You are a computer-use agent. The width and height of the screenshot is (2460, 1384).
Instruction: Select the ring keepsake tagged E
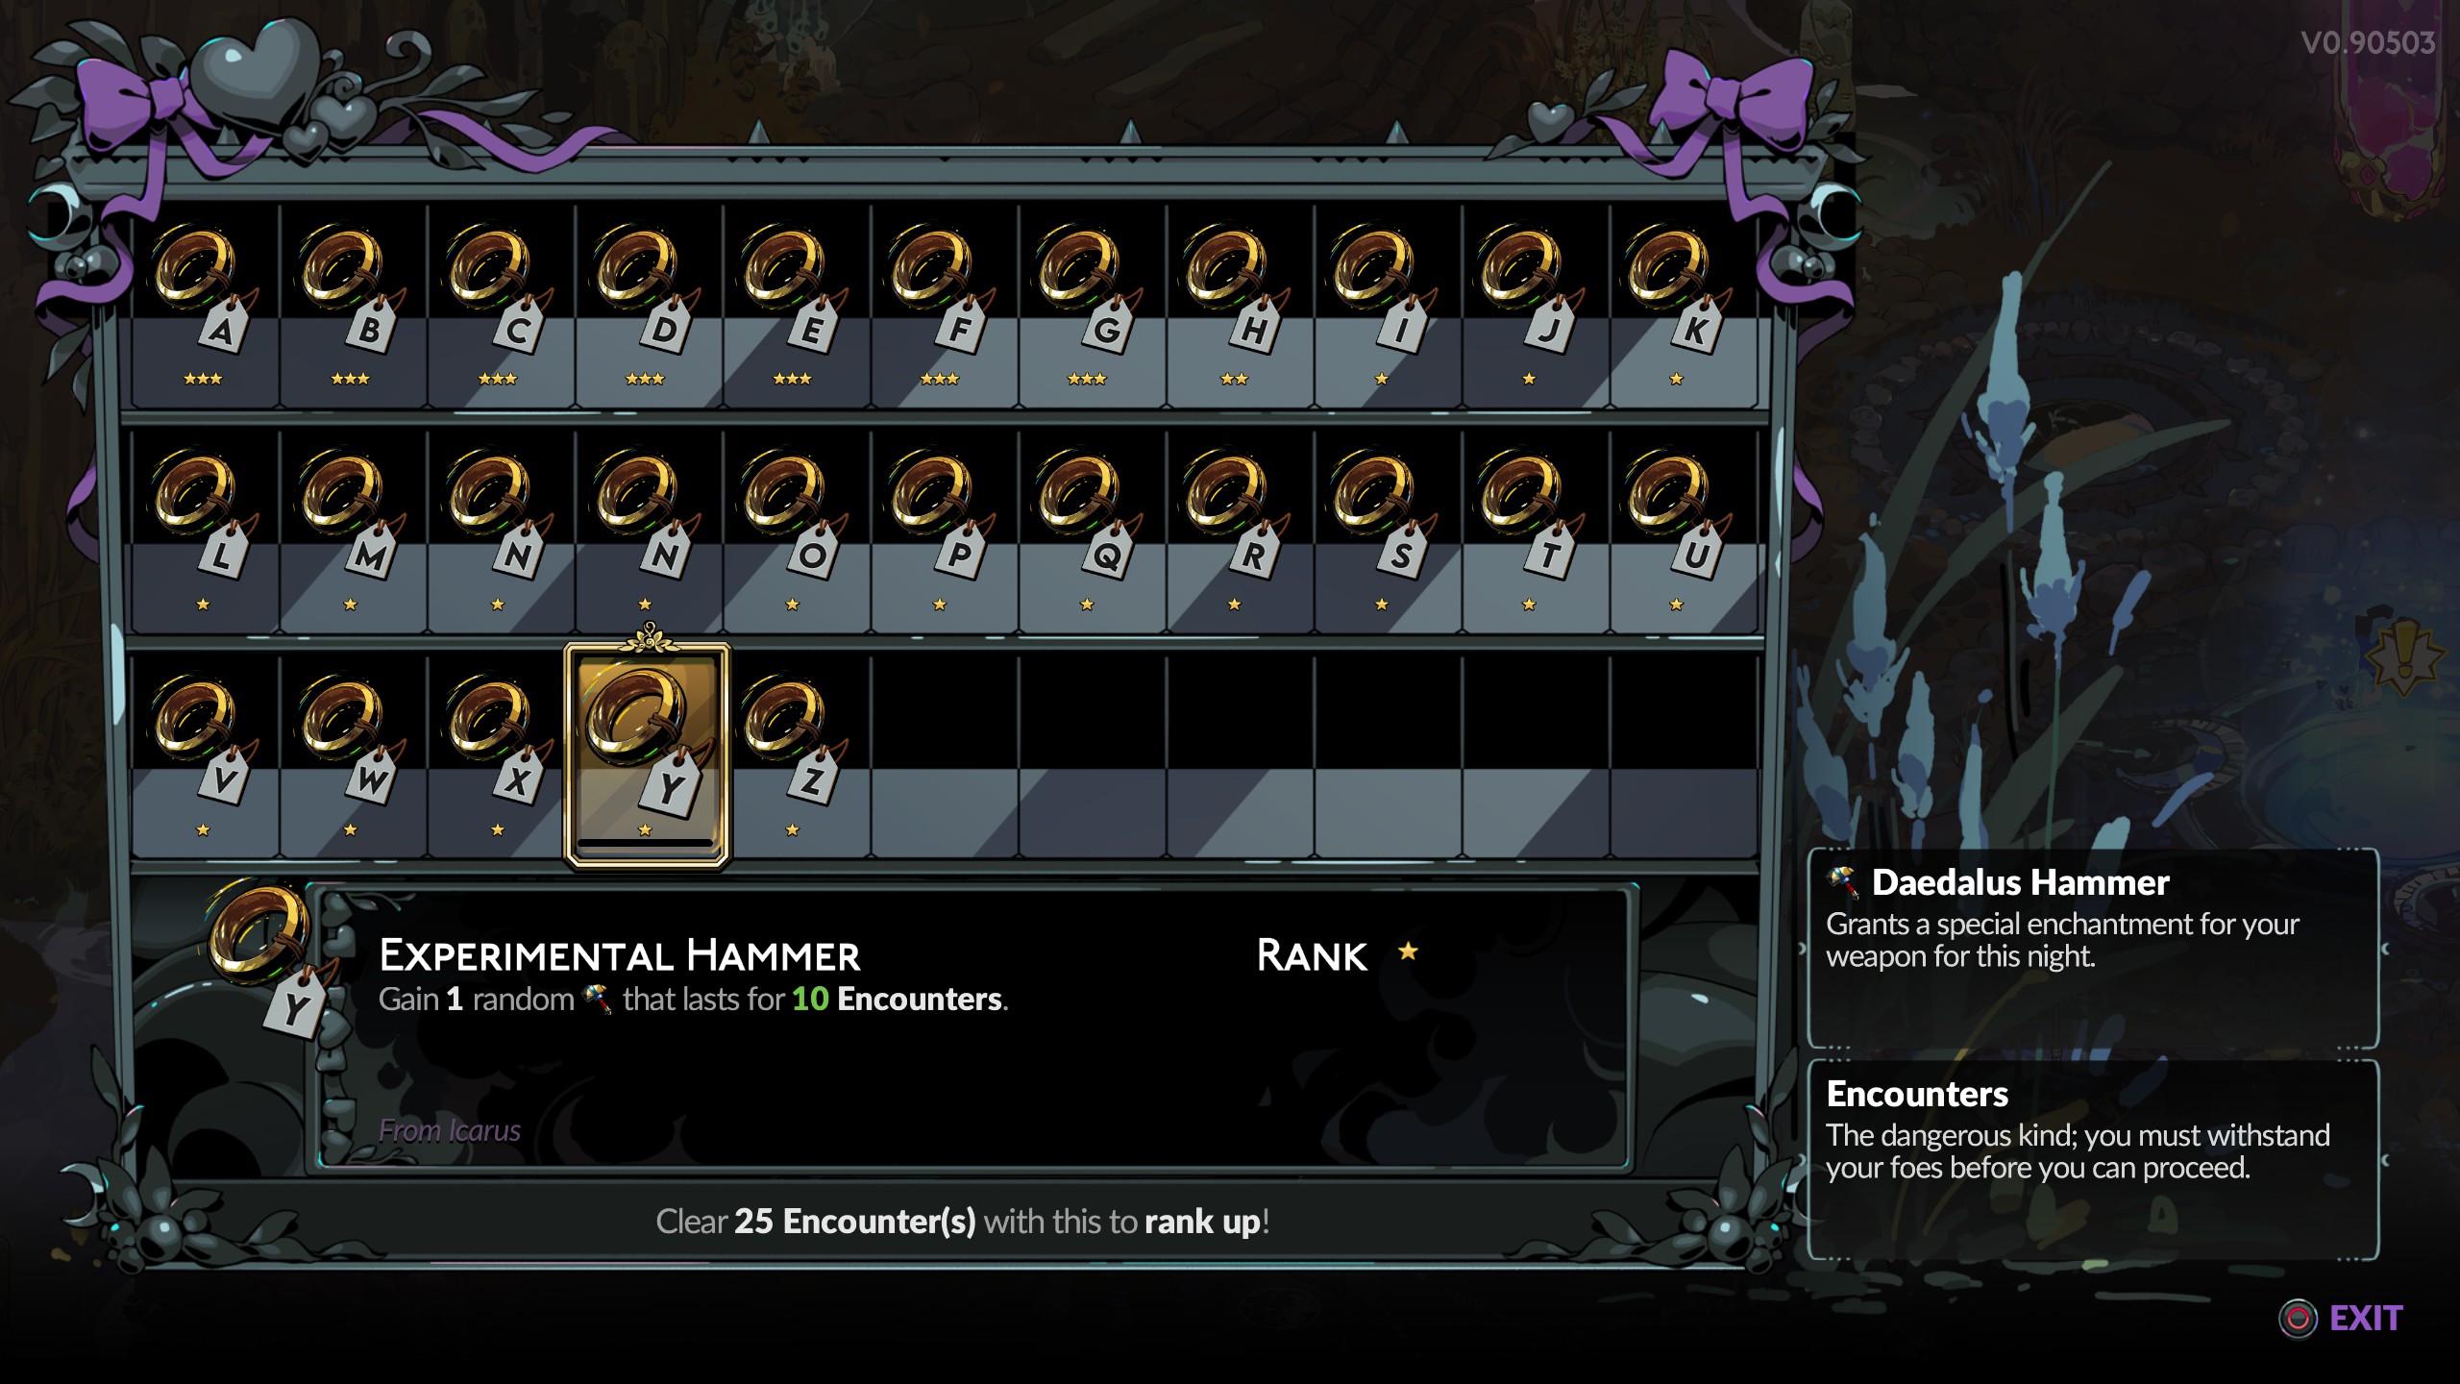click(x=796, y=306)
